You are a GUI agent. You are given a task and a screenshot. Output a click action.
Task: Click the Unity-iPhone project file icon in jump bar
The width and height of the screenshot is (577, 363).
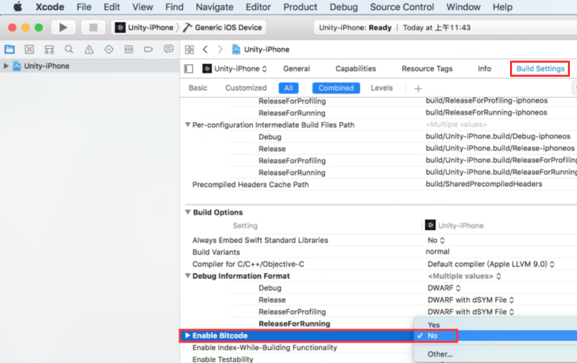pos(236,49)
